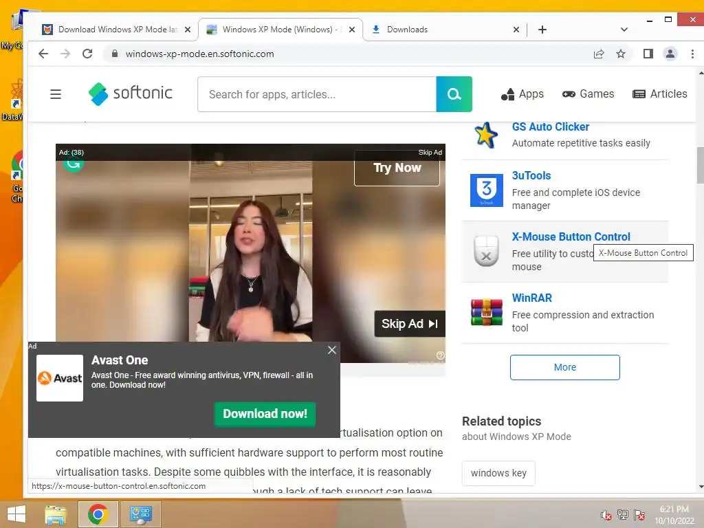The image size is (704, 528).
Task: Open the Articles menu on Softonic
Action: (x=659, y=93)
